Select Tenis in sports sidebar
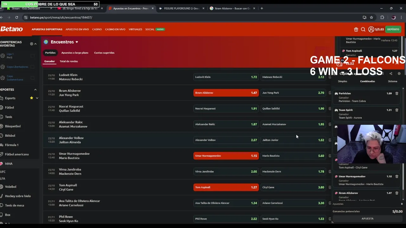The image size is (406, 228). tap(9, 117)
